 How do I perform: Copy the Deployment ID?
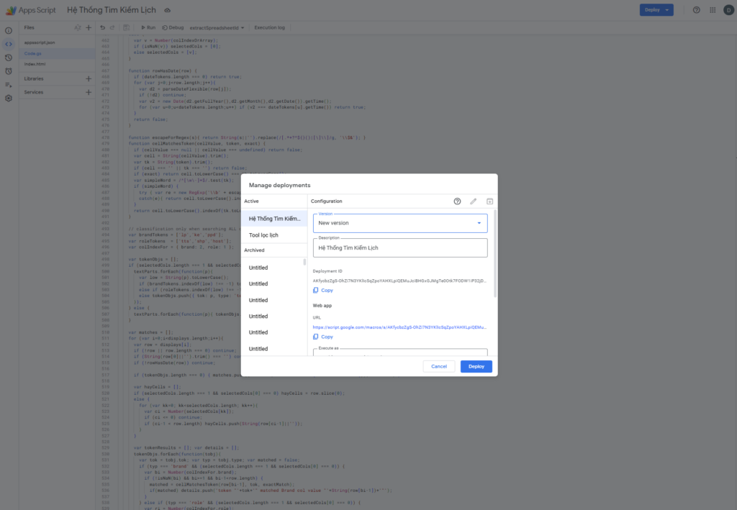click(x=322, y=291)
